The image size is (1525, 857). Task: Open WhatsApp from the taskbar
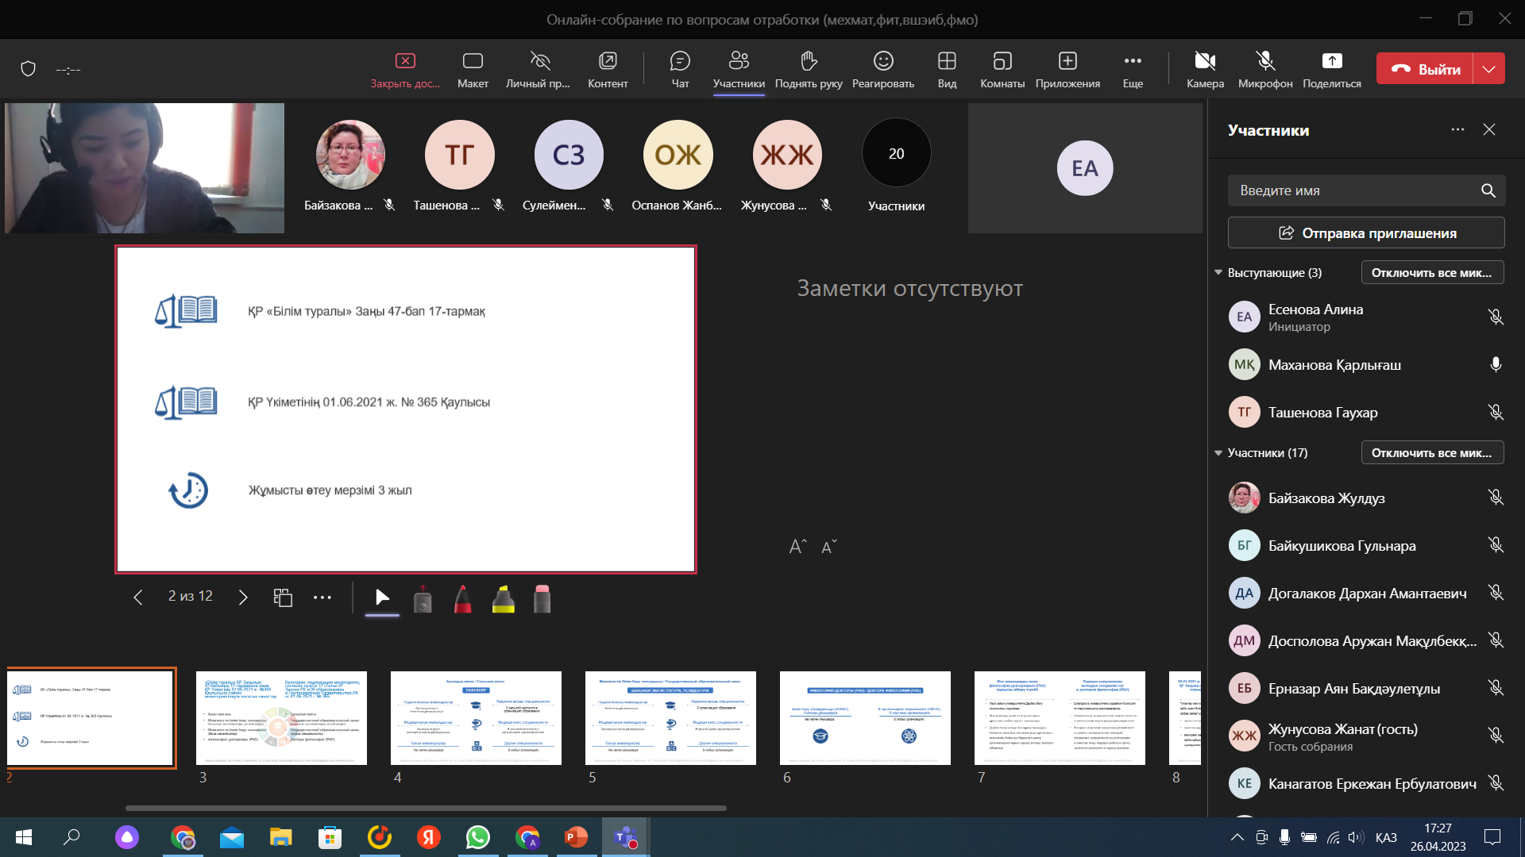point(477,837)
